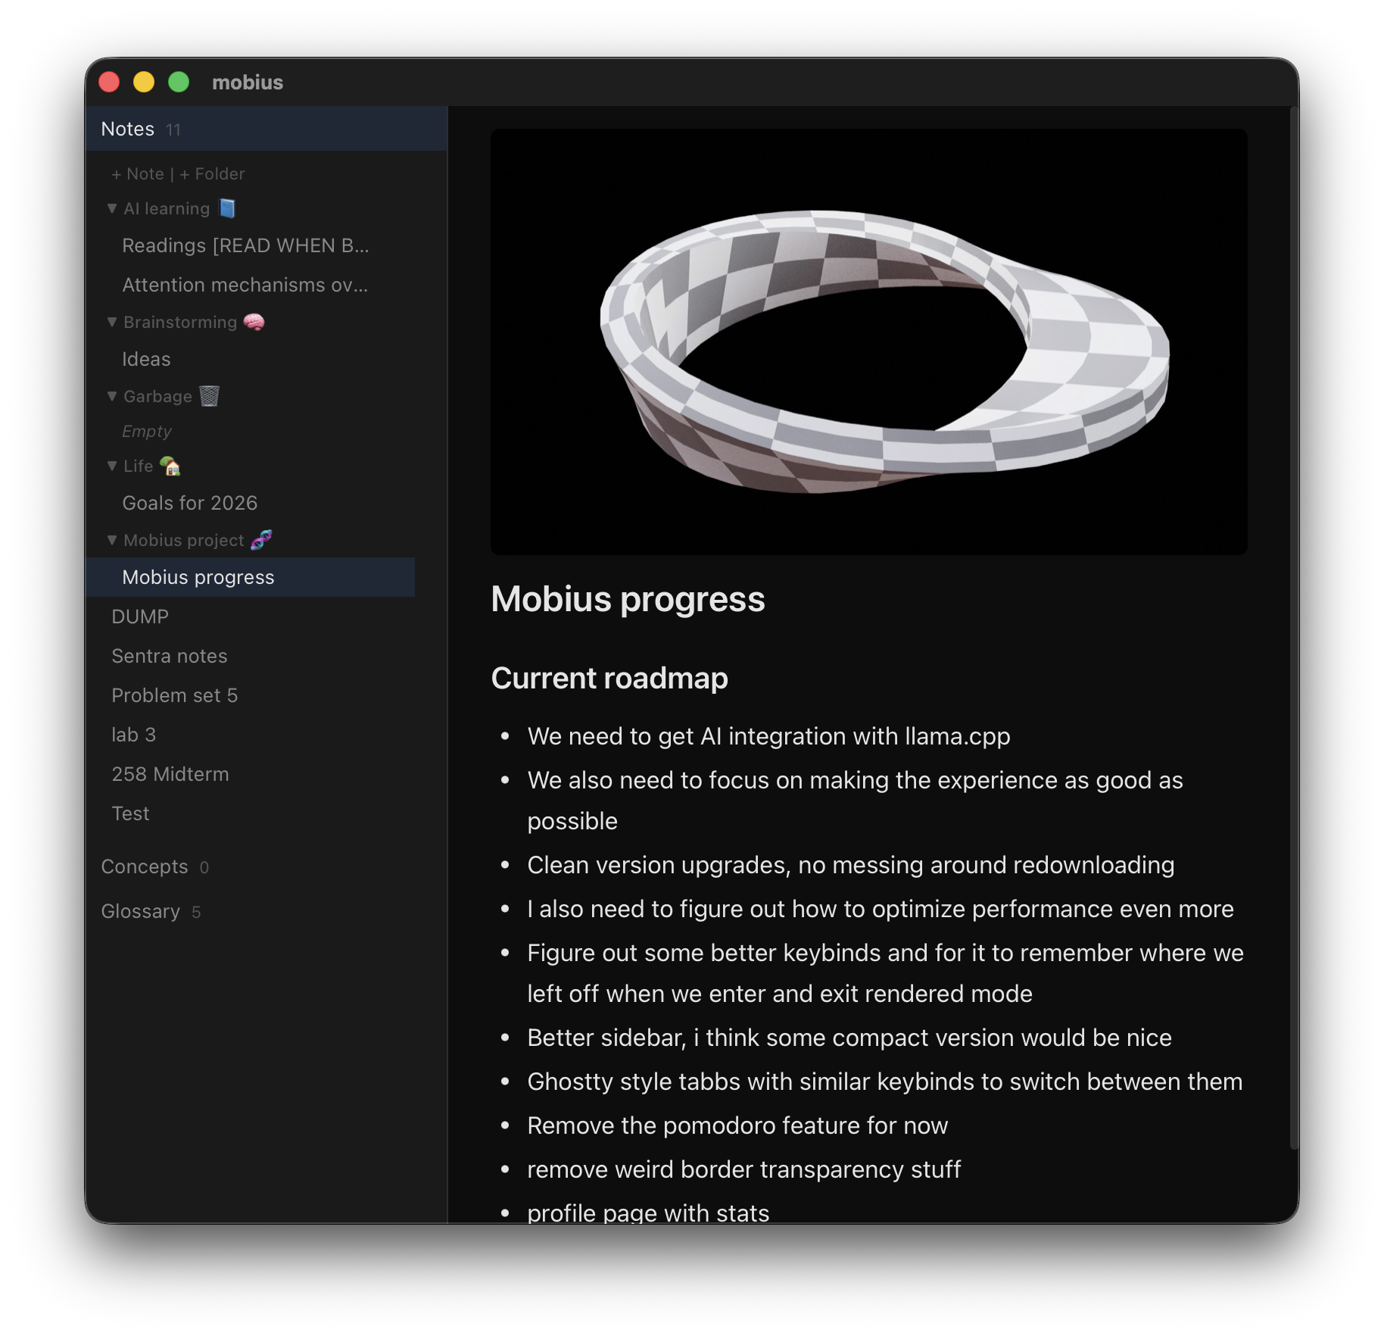Collapse the AI learning folder
Screen dimensions: 1384x1336
pyautogui.click(x=112, y=208)
